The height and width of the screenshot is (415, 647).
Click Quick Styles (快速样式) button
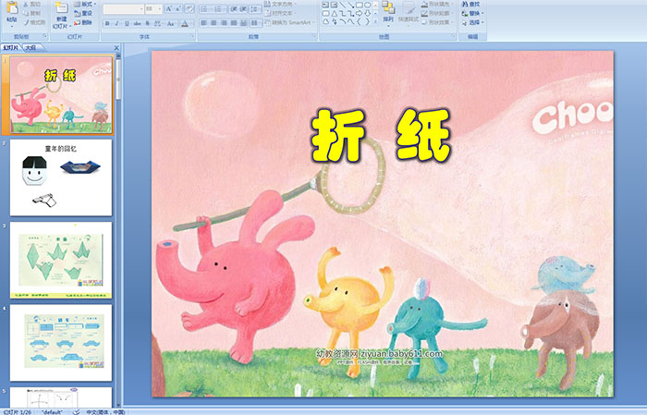coord(409,13)
